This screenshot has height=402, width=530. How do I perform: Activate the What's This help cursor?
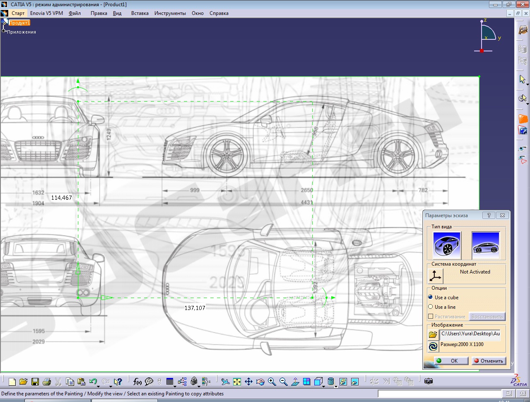118,382
